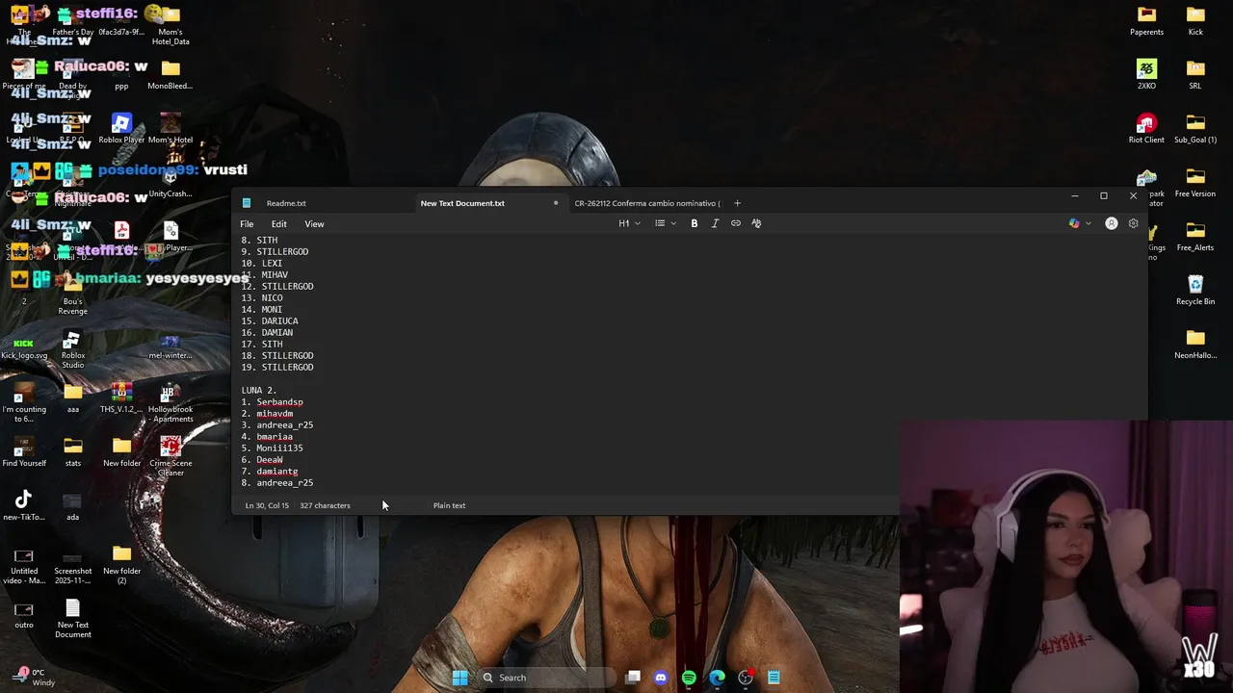Click the line '16. DAMIAN'
1233x693 pixels.
pyautogui.click(x=267, y=333)
